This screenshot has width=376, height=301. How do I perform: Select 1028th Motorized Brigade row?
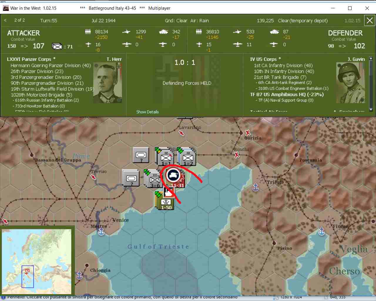tap(41, 95)
